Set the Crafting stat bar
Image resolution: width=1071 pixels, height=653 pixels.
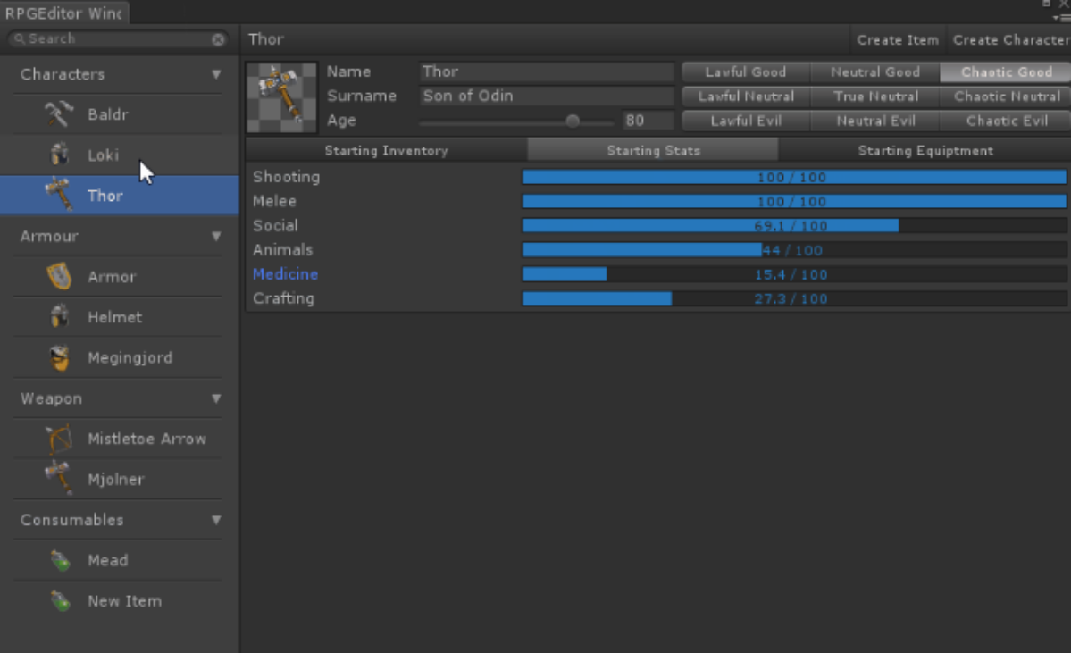tap(794, 298)
